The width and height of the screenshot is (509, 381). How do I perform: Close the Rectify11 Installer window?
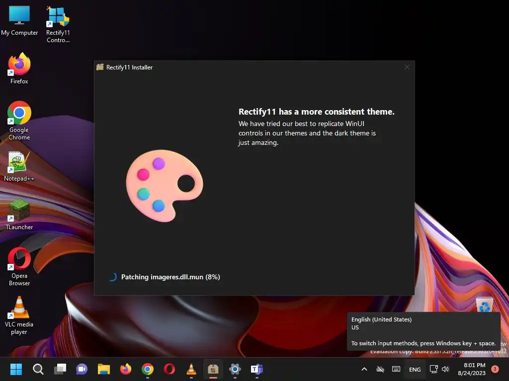coord(407,67)
